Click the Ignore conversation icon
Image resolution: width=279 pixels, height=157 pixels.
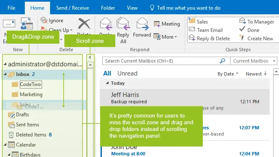coord(44,21)
